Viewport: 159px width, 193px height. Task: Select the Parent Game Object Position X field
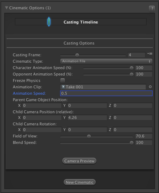tap(42, 105)
